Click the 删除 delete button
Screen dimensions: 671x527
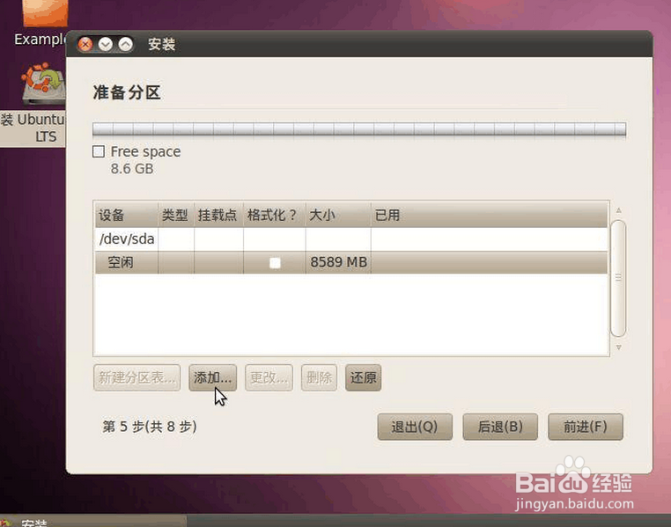coord(319,377)
